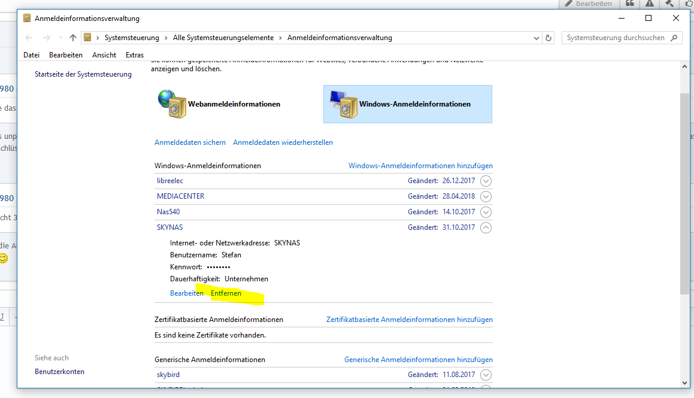Click the hammer icon in background window
Image resolution: width=694 pixels, height=398 pixels.
(x=669, y=4)
